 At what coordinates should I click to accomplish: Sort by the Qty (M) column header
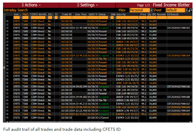pos(152,14)
